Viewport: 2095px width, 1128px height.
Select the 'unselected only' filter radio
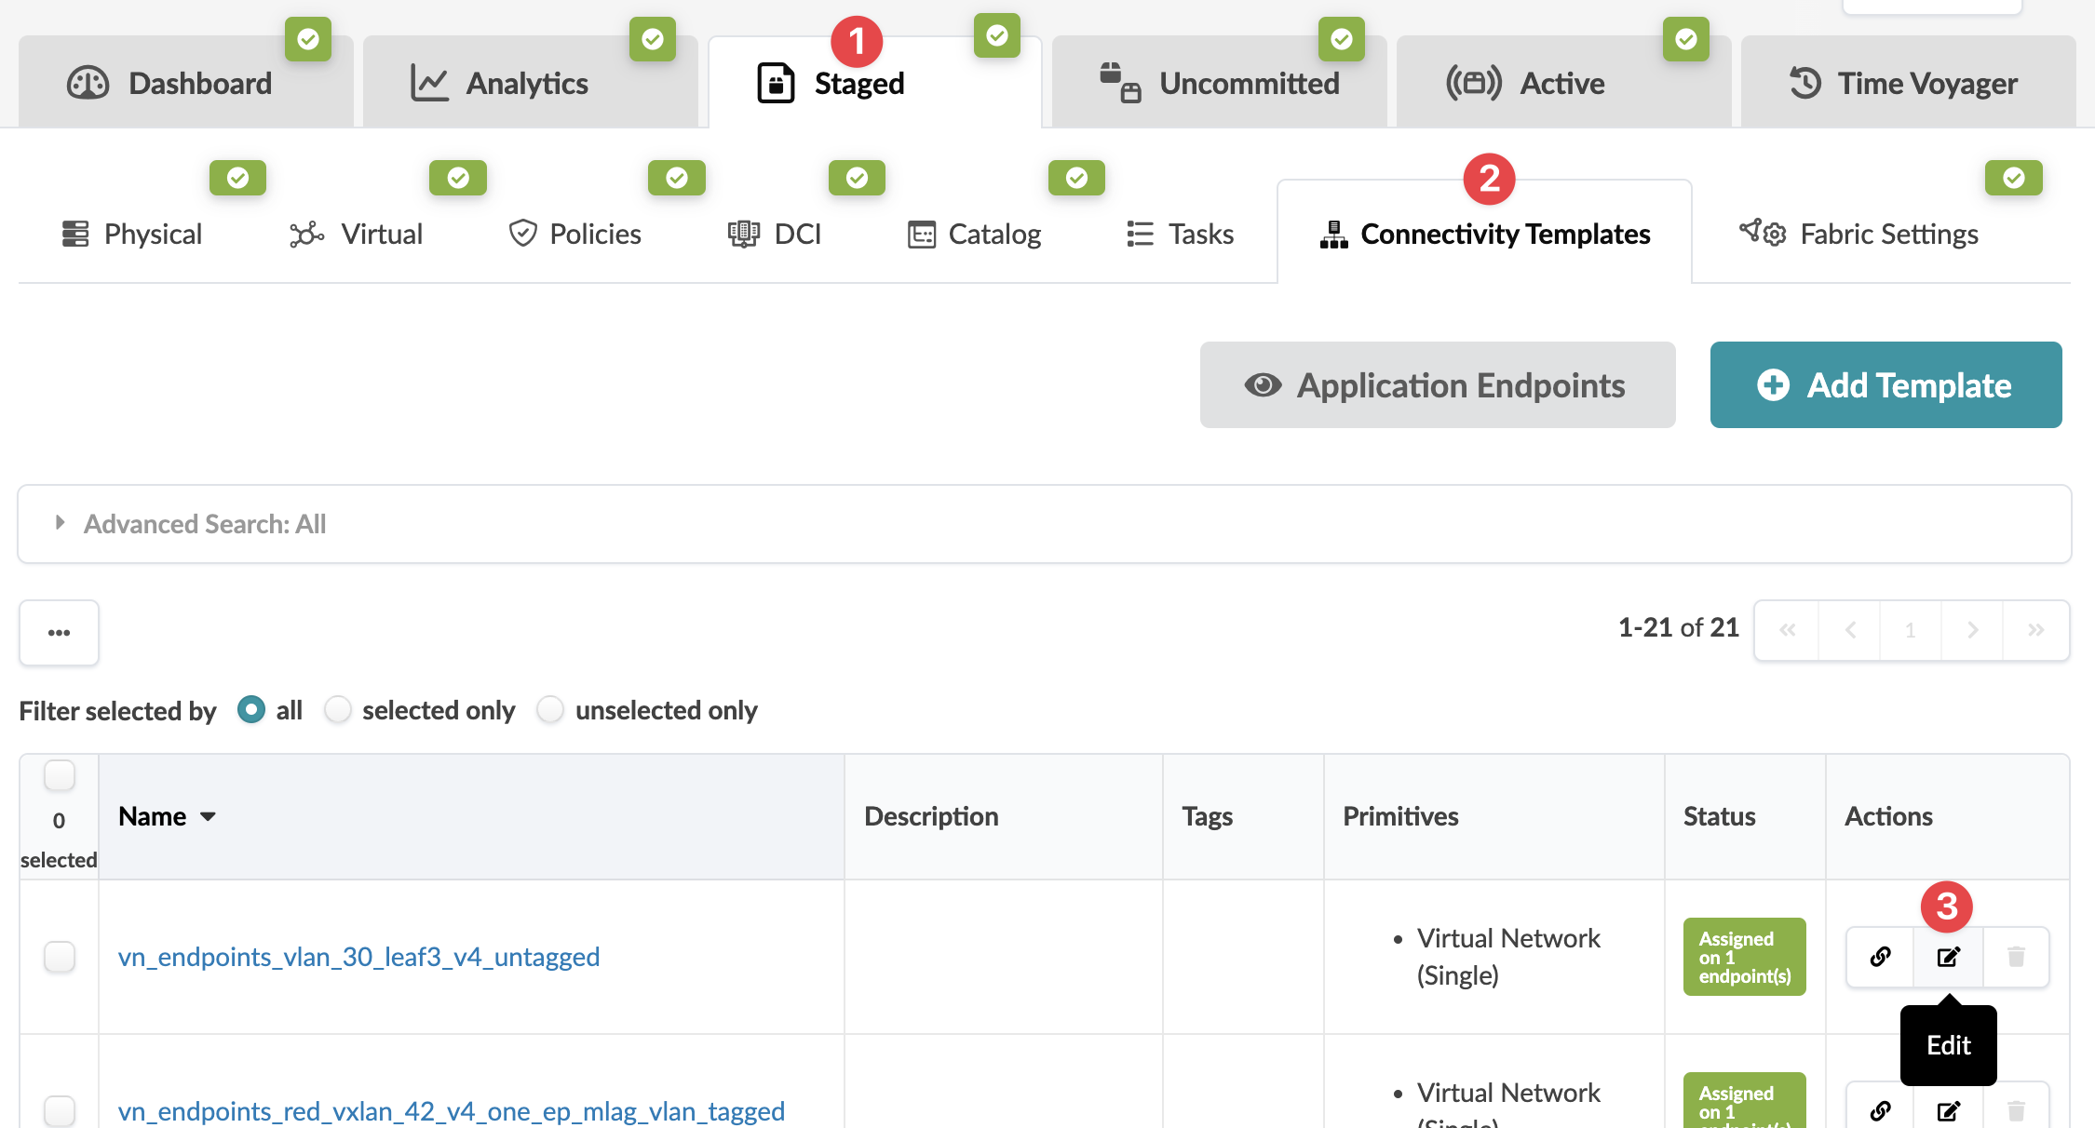click(550, 710)
